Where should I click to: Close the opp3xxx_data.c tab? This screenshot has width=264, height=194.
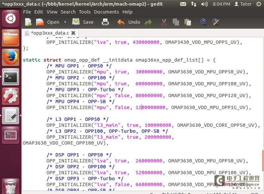coord(73,33)
